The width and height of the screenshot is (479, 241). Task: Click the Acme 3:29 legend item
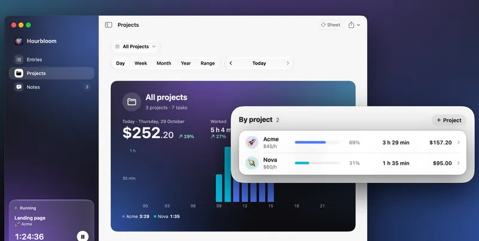(x=136, y=216)
